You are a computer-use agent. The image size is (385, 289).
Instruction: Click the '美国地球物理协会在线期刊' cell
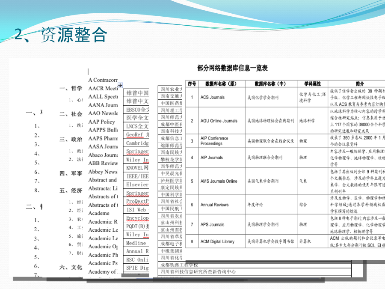(x=271, y=121)
